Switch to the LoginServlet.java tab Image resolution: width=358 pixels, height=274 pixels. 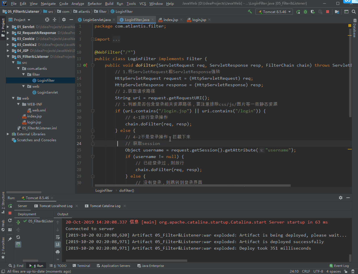(x=97, y=20)
